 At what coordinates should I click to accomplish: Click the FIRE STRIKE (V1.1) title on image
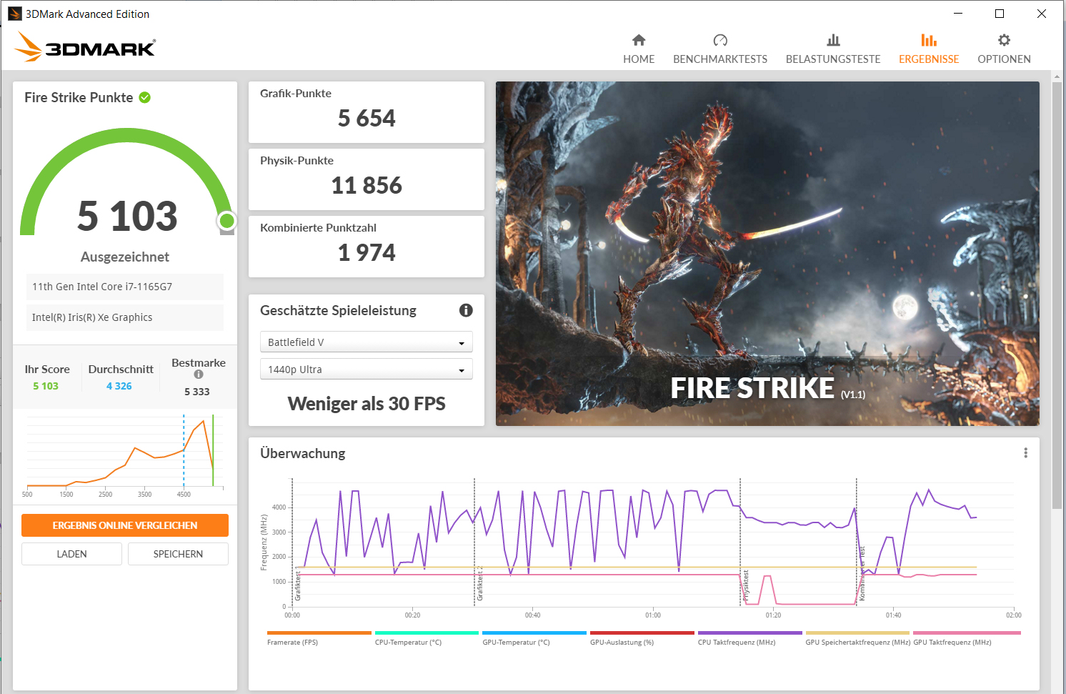tap(767, 388)
